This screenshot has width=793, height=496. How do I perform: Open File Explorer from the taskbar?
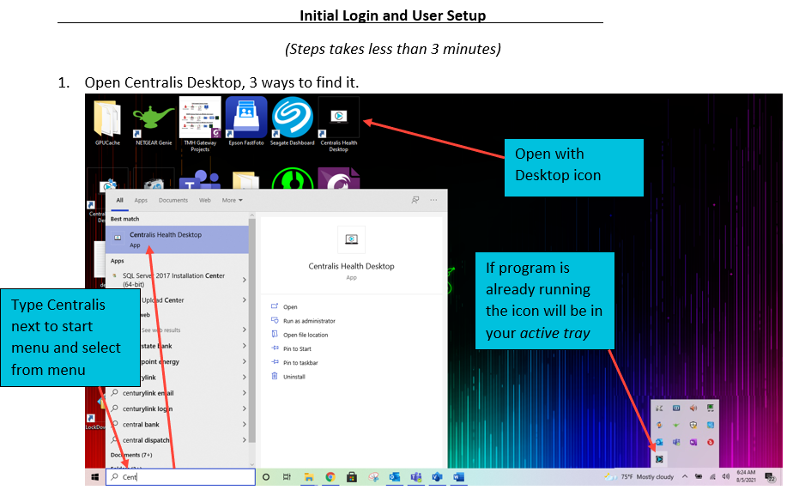tap(308, 477)
